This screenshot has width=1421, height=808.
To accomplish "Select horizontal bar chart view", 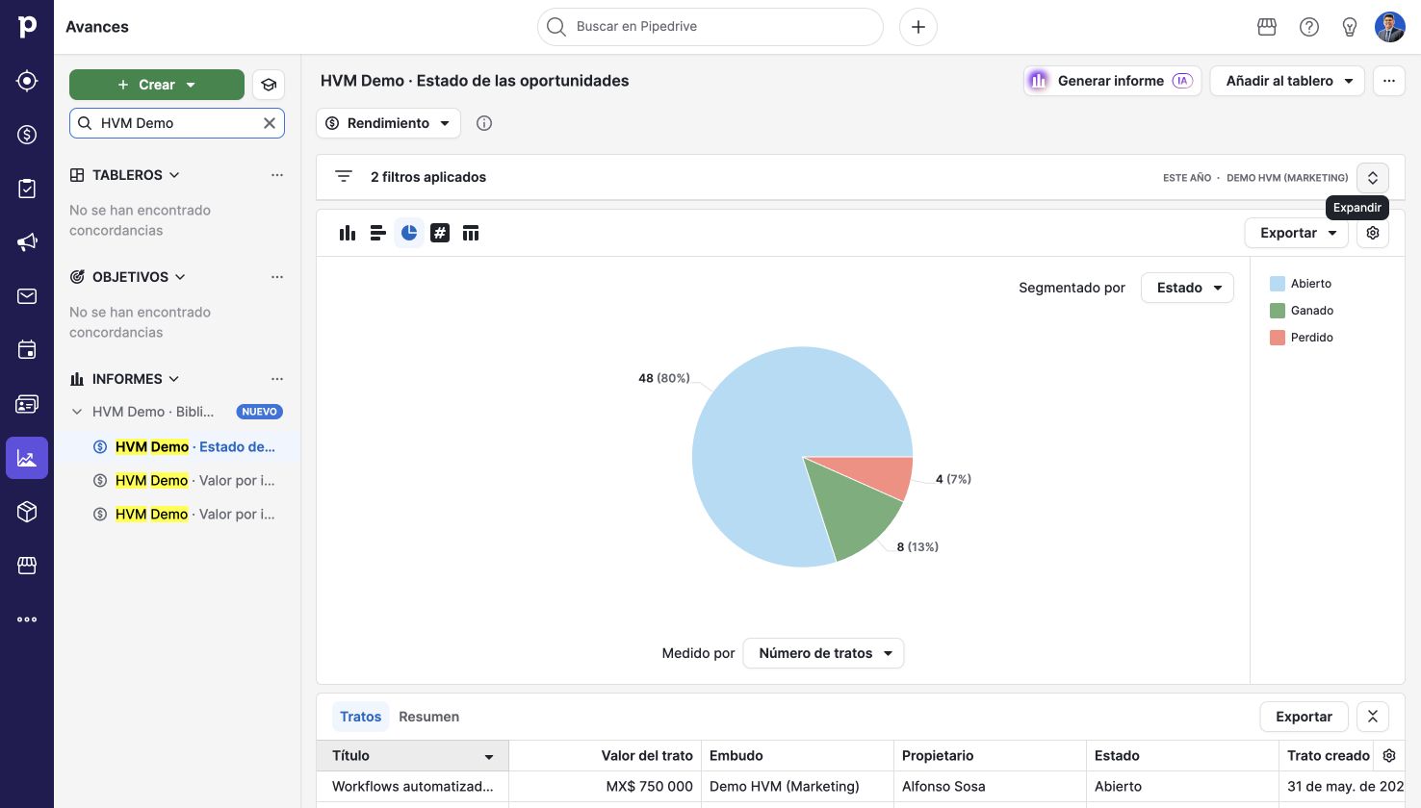I will 378,233.
